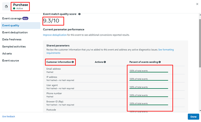Click info icon next to Actions header
This screenshot has height=122, width=201.
pyautogui.click(x=105, y=62)
